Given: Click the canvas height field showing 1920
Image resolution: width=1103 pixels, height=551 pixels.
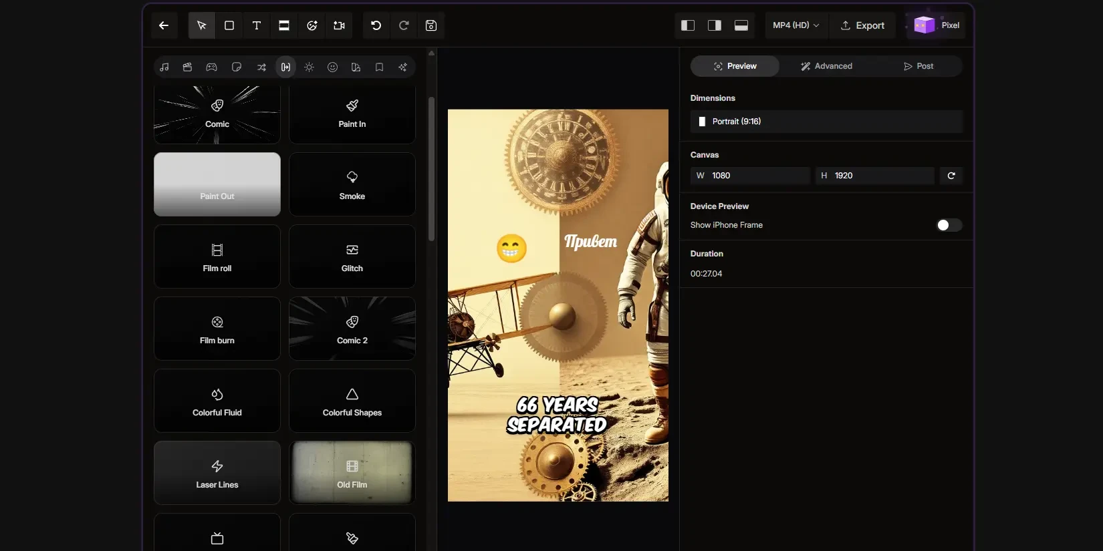Looking at the screenshot, I should click(874, 176).
